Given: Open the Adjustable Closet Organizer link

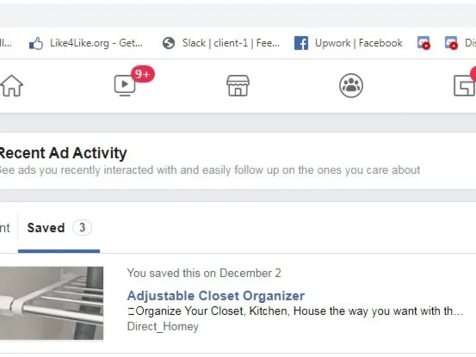Looking at the screenshot, I should pyautogui.click(x=216, y=296).
